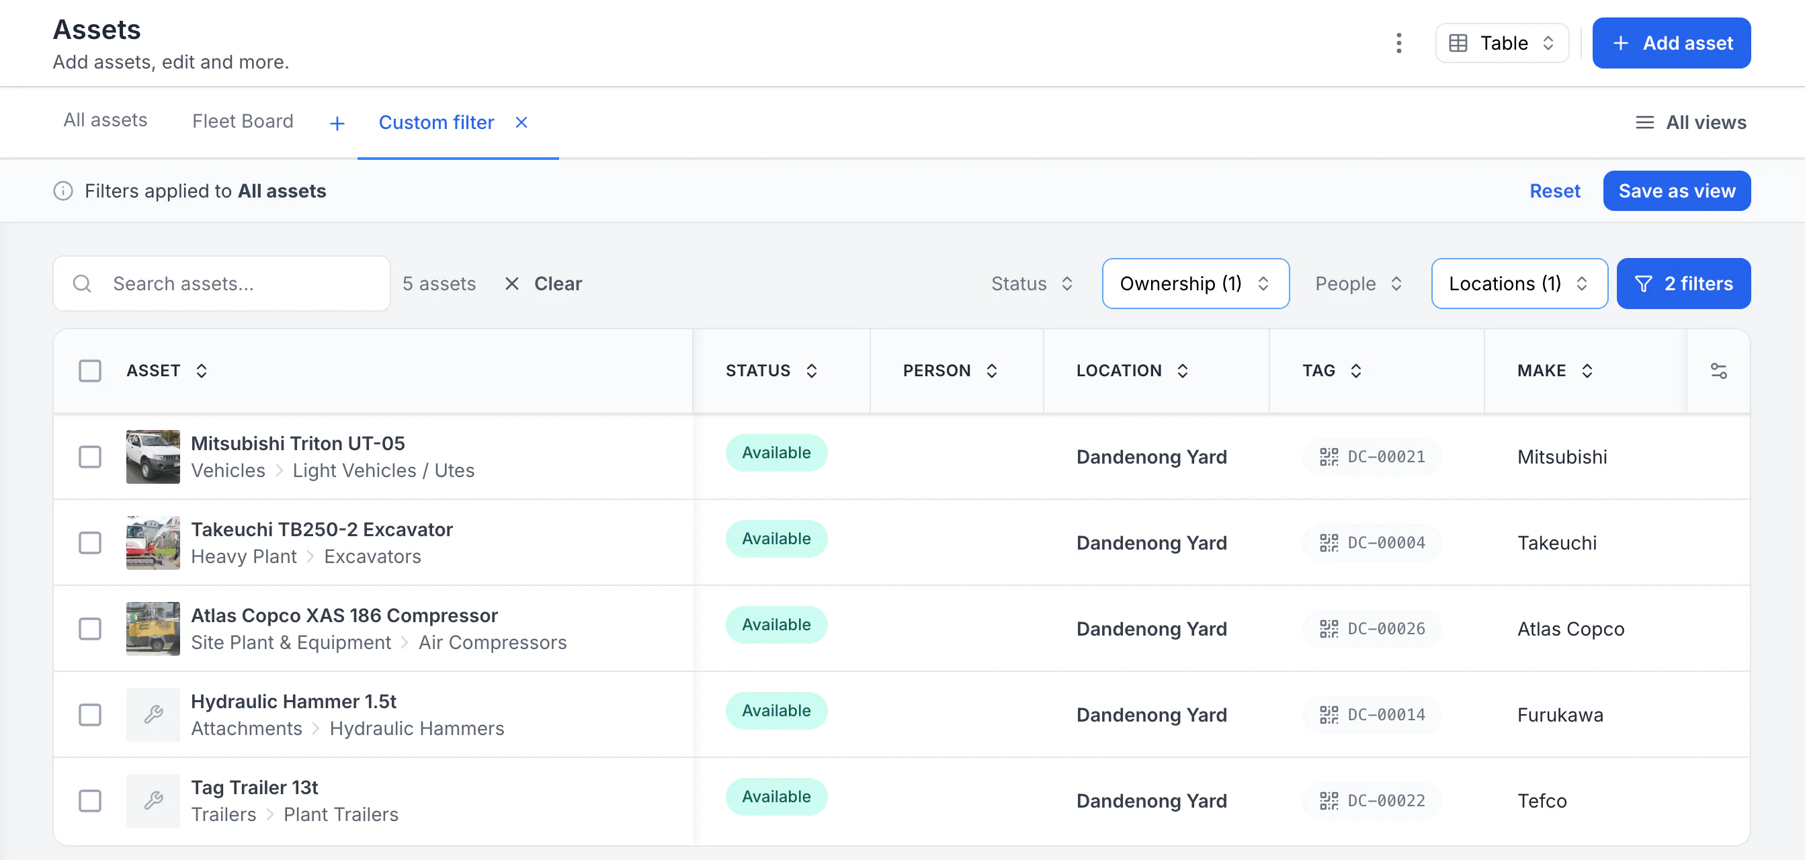Close the Custom filter tab
The width and height of the screenshot is (1805, 860).
click(x=521, y=122)
